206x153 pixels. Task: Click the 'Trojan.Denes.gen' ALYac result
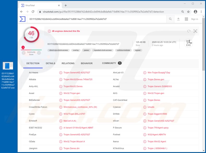[156, 79]
